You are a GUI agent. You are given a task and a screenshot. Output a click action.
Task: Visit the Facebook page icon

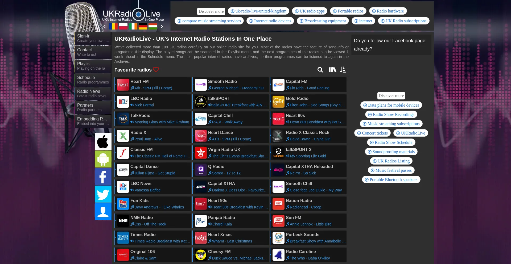click(x=103, y=177)
